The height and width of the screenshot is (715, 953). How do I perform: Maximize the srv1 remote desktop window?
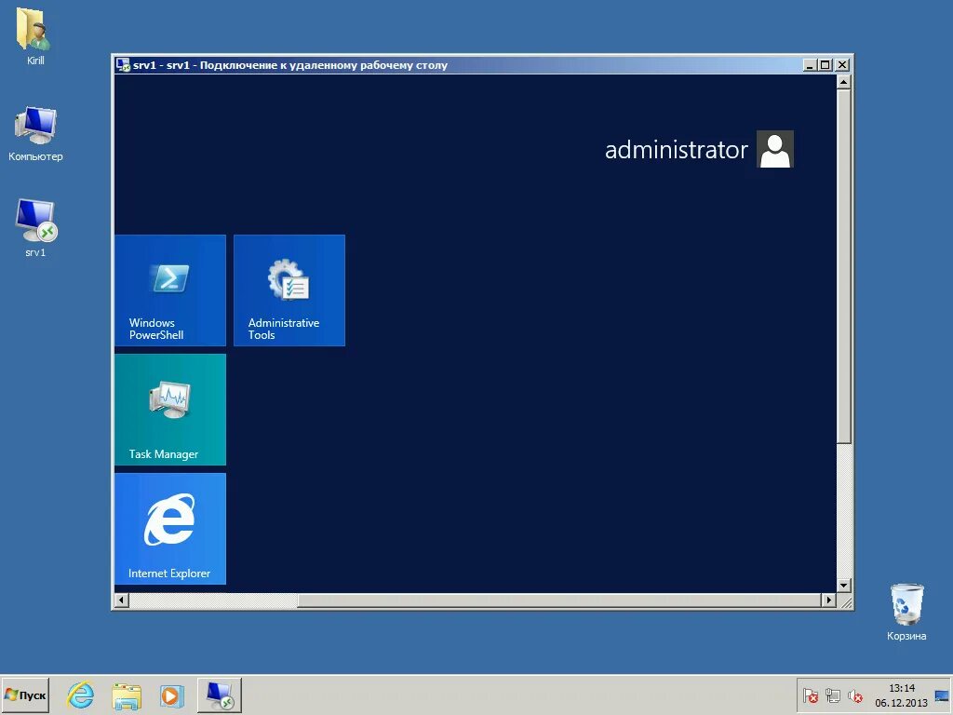coord(825,65)
